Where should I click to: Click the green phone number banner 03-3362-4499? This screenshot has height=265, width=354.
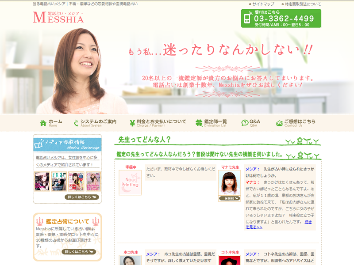[x=281, y=19]
